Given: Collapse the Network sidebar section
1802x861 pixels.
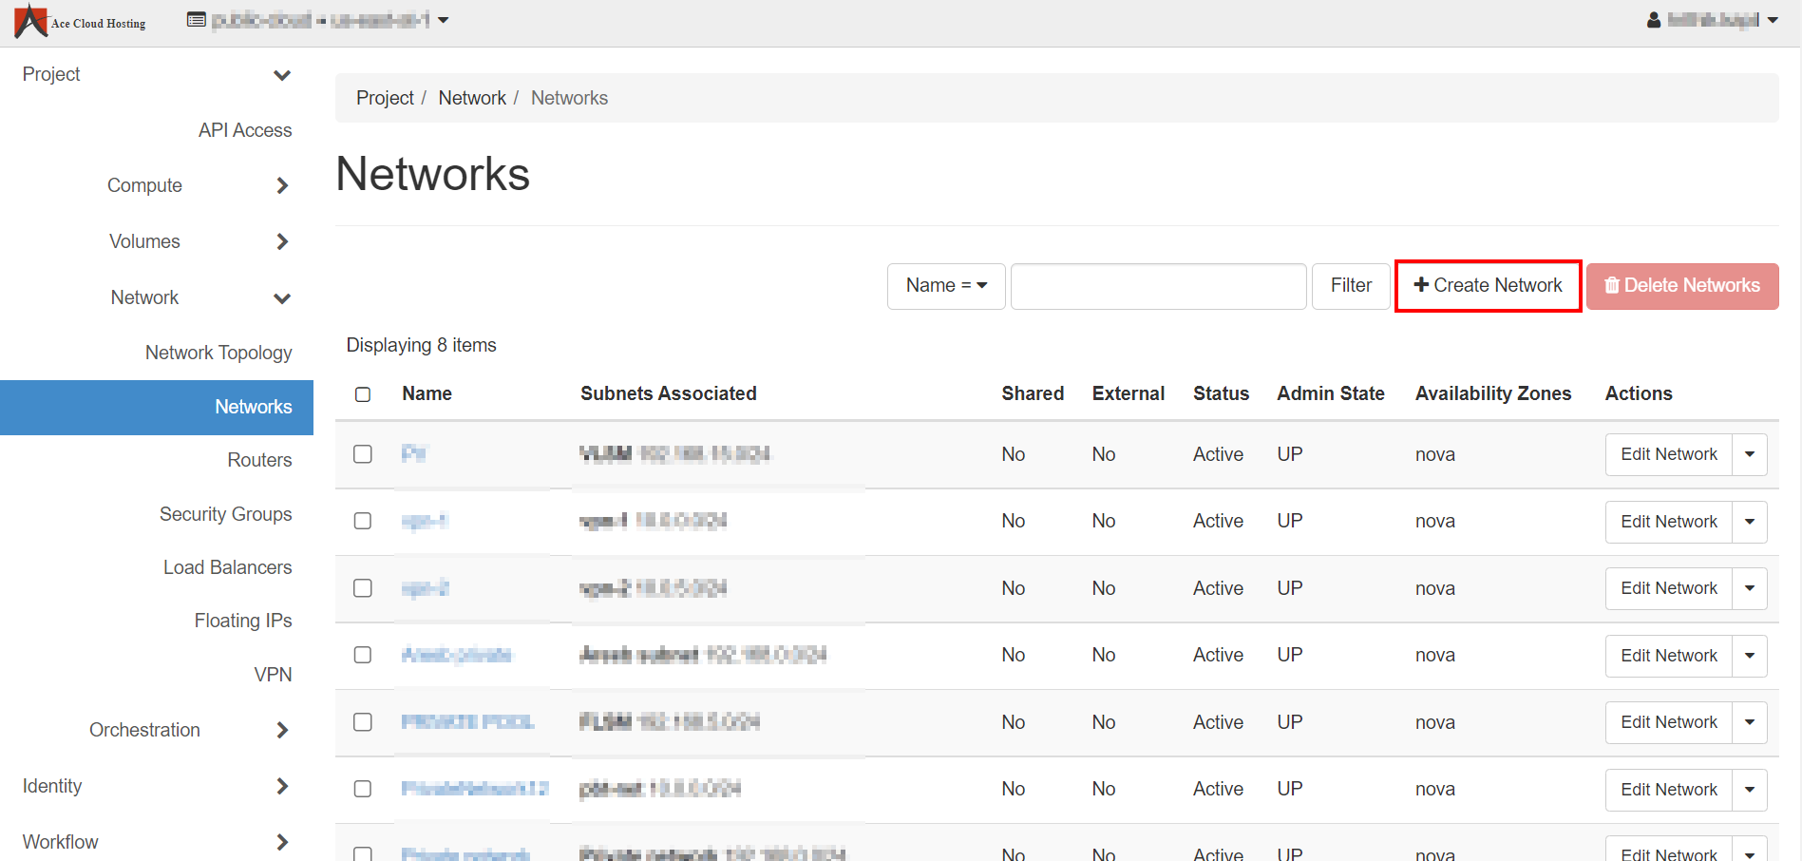Looking at the screenshot, I should [x=282, y=298].
